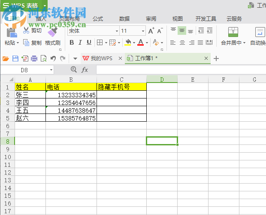Close the 工作簿1 document tab
266x215 pixels.
point(206,58)
